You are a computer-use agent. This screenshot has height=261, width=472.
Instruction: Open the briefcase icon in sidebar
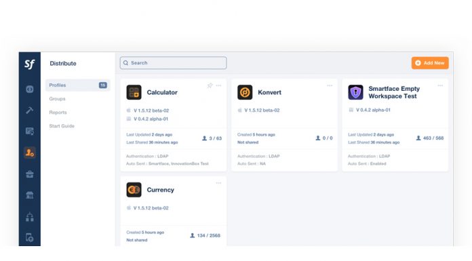point(30,174)
